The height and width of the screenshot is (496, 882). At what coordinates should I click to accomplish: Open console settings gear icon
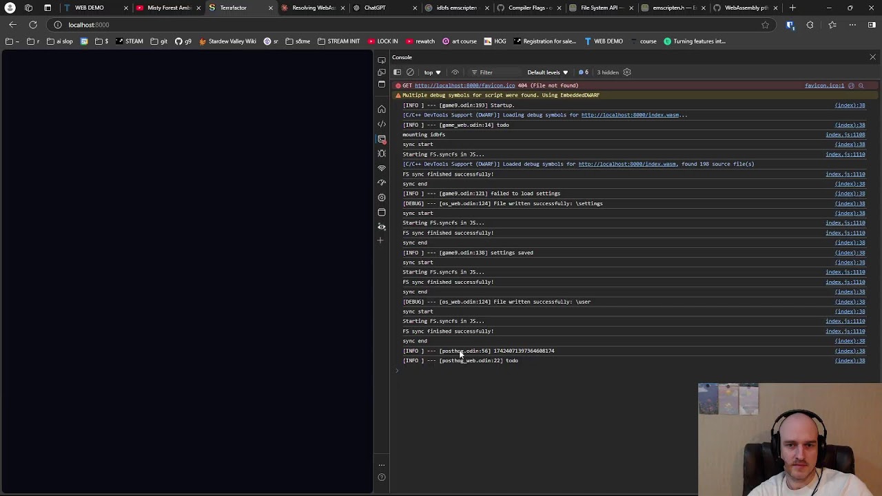(627, 72)
